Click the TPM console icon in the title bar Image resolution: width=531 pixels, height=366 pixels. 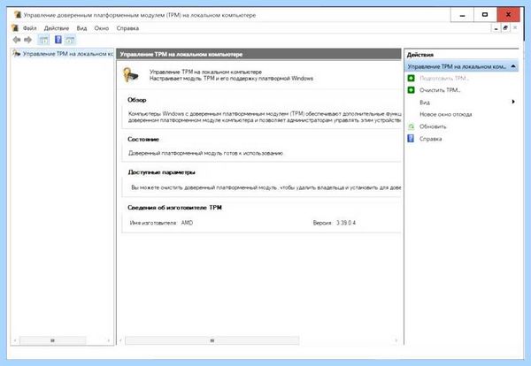click(x=18, y=15)
